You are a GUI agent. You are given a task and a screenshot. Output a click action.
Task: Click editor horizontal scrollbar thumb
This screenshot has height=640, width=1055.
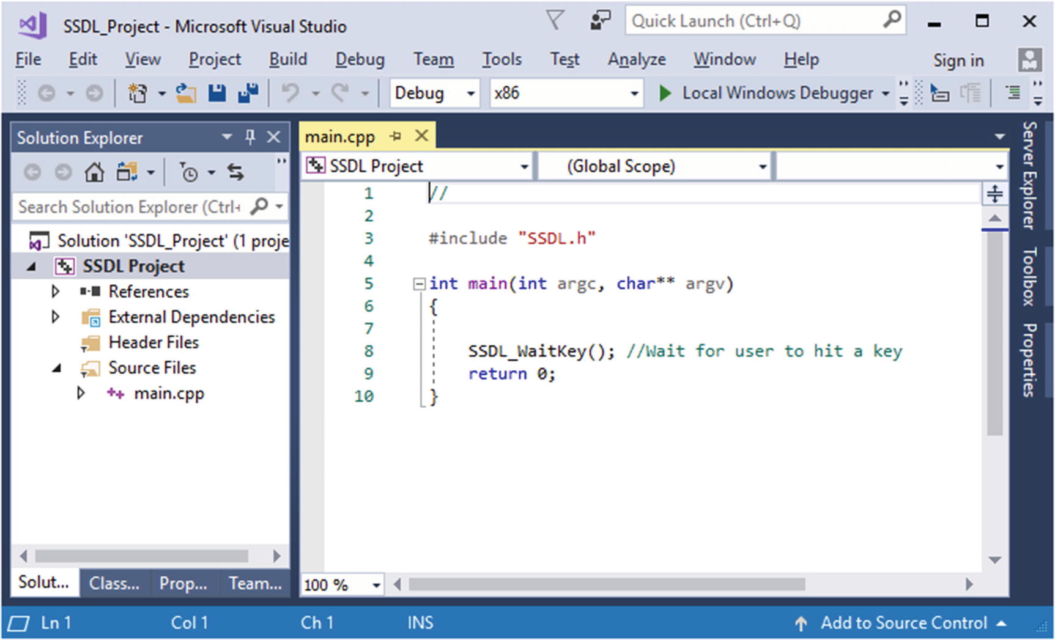[x=607, y=585]
